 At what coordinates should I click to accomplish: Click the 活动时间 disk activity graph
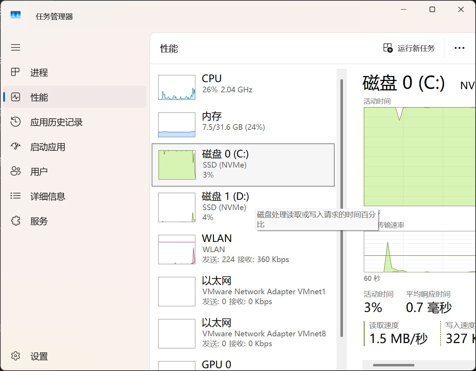coord(419,156)
